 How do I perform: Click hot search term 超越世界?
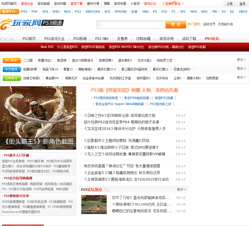pos(209,24)
